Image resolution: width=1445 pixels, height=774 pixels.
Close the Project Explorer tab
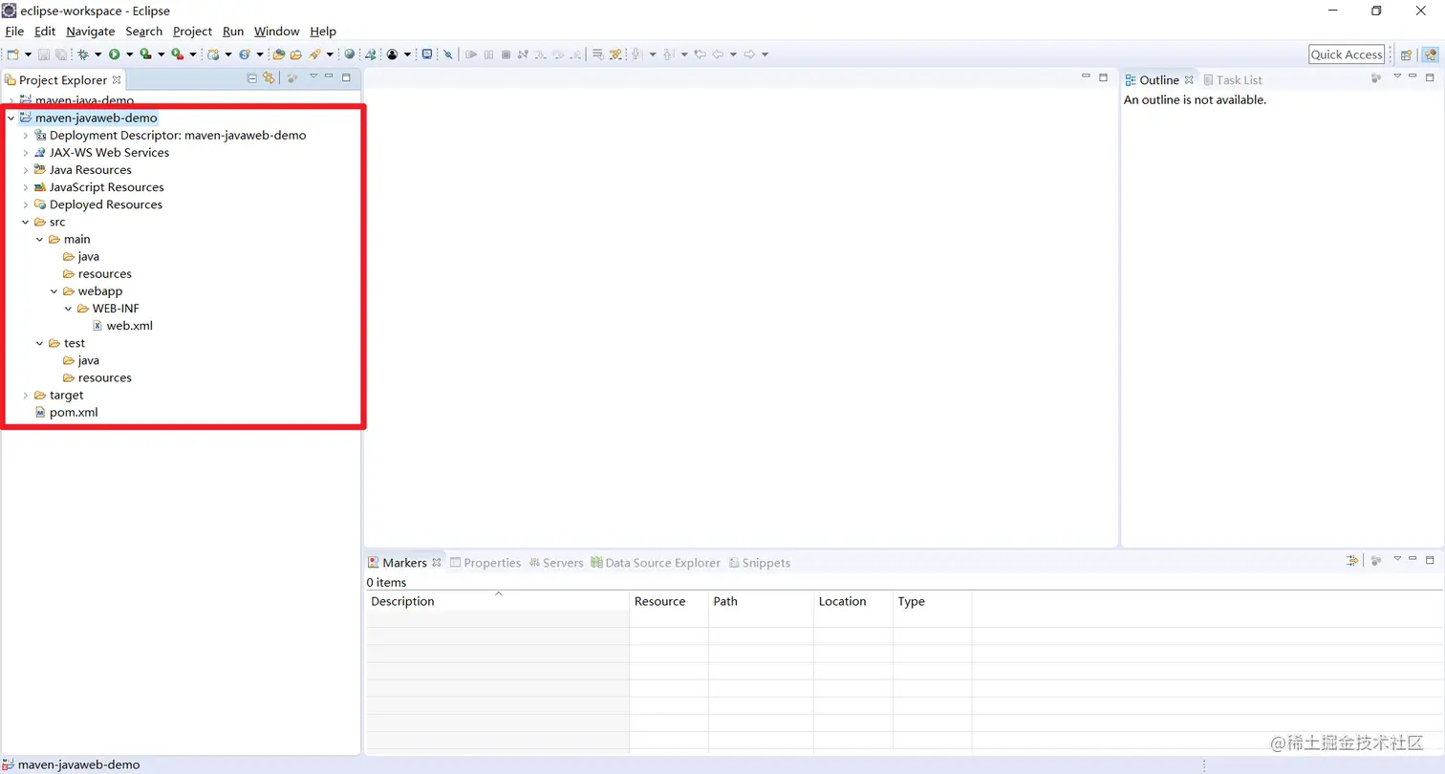(117, 80)
